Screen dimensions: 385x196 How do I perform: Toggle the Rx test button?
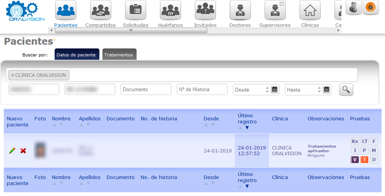tap(355, 141)
